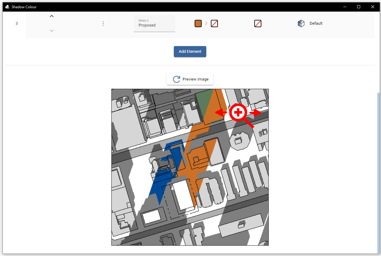381x256 pixels.
Task: Select the orange fill color swatch
Action: [198, 23]
